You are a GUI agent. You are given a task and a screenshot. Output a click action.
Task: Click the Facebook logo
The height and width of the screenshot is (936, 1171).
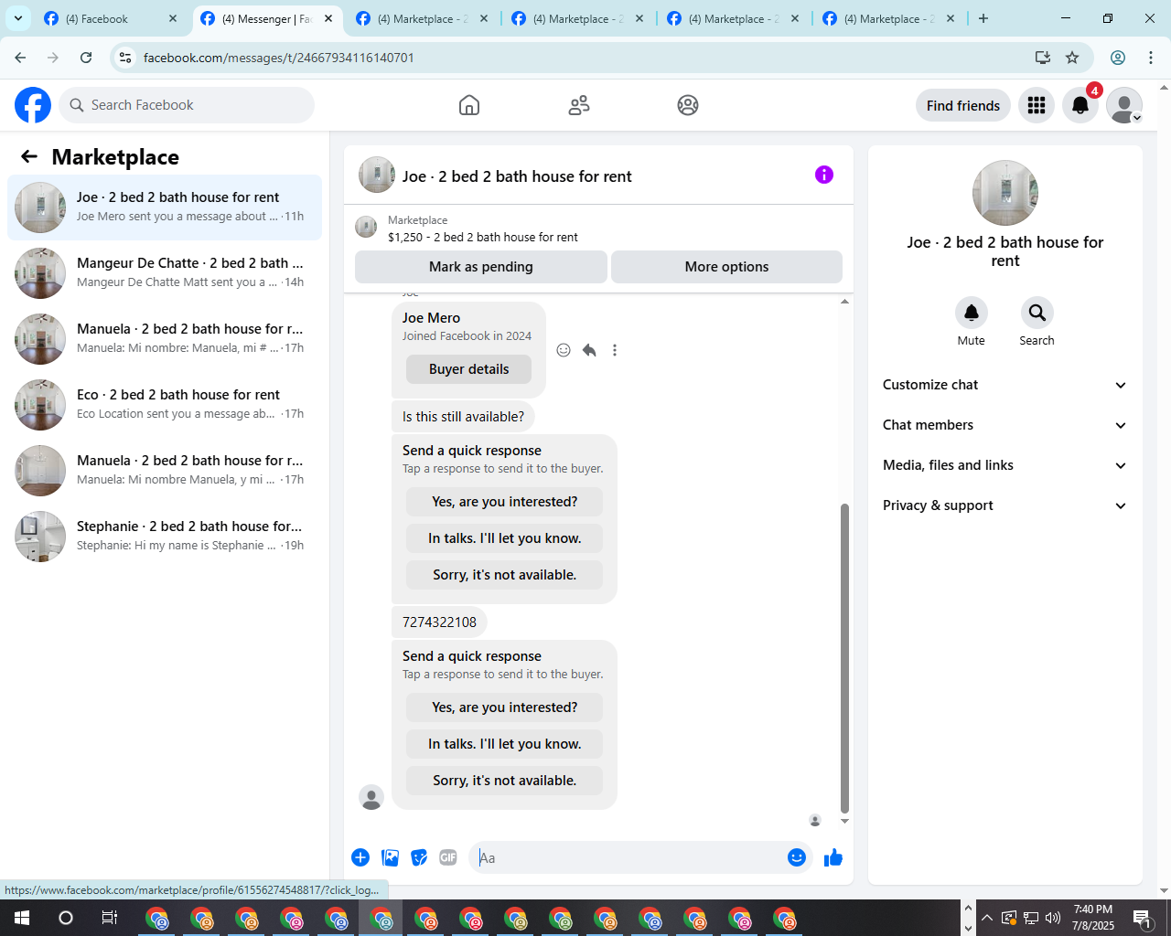(x=33, y=105)
